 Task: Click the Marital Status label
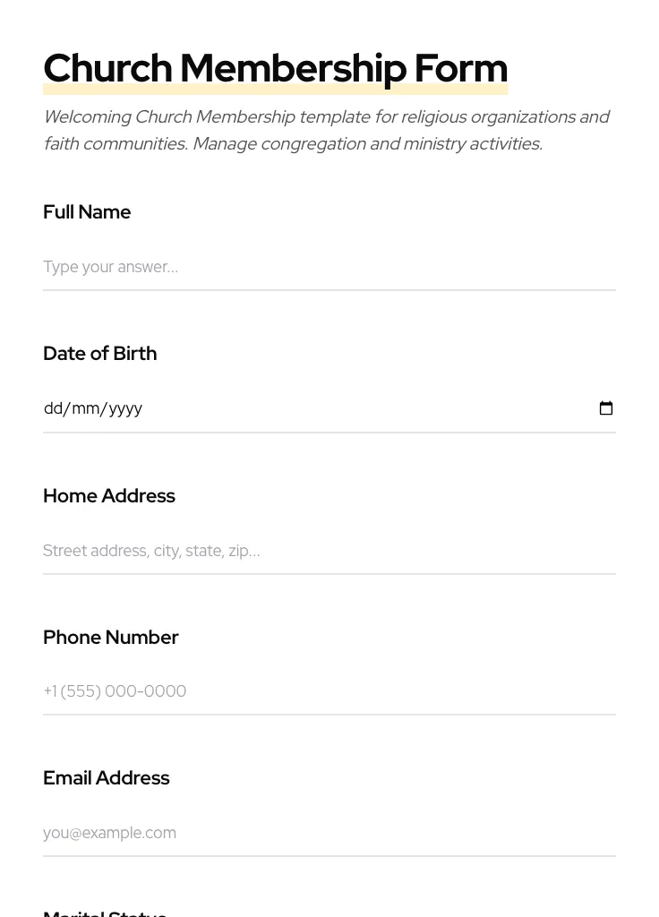point(105,913)
